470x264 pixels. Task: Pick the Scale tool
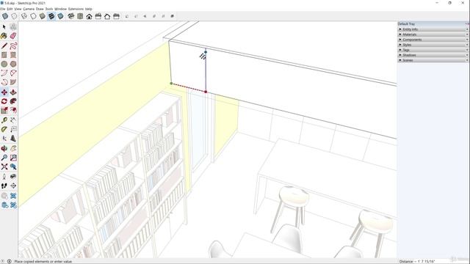(x=4, y=111)
